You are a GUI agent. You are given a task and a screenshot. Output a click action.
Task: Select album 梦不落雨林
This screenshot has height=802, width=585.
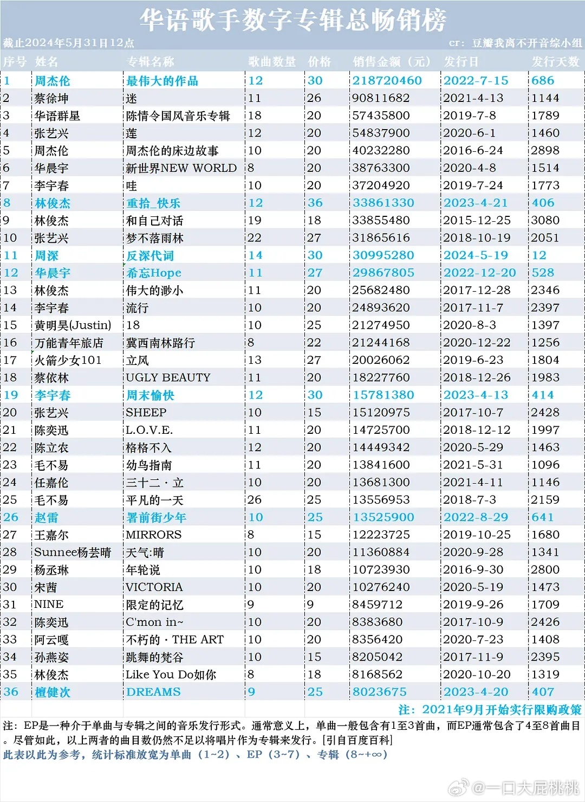154,238
